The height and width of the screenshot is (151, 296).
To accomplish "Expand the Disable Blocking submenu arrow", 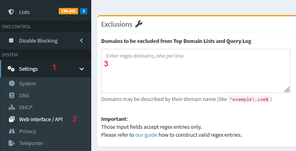I will [82, 41].
